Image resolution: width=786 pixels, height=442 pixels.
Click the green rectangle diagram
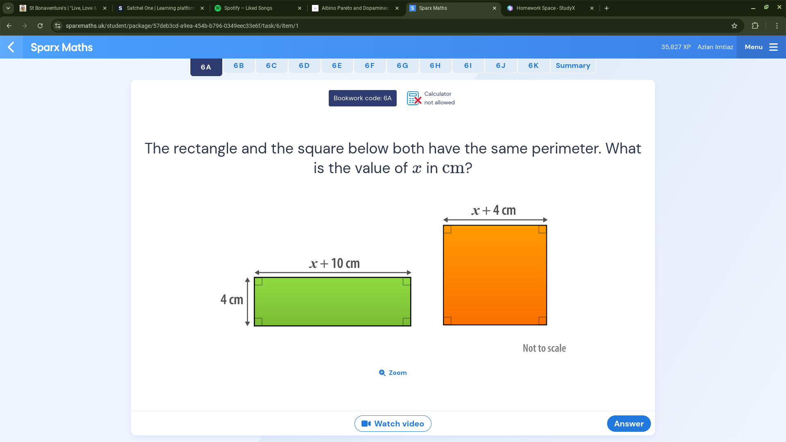pyautogui.click(x=332, y=302)
